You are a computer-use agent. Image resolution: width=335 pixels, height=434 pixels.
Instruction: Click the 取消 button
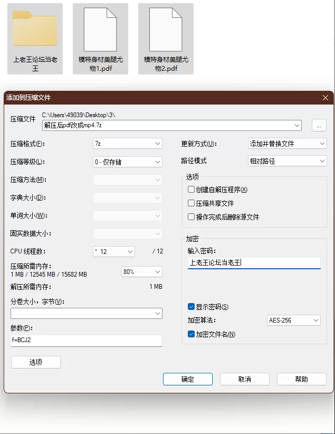[245, 379]
